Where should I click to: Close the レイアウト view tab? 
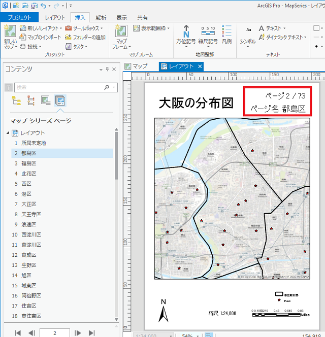click(x=200, y=66)
